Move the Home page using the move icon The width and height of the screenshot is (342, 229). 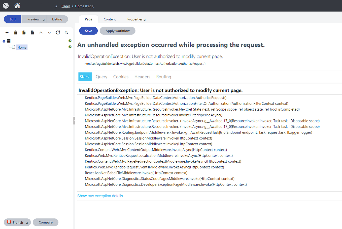pyautogui.click(x=32, y=32)
